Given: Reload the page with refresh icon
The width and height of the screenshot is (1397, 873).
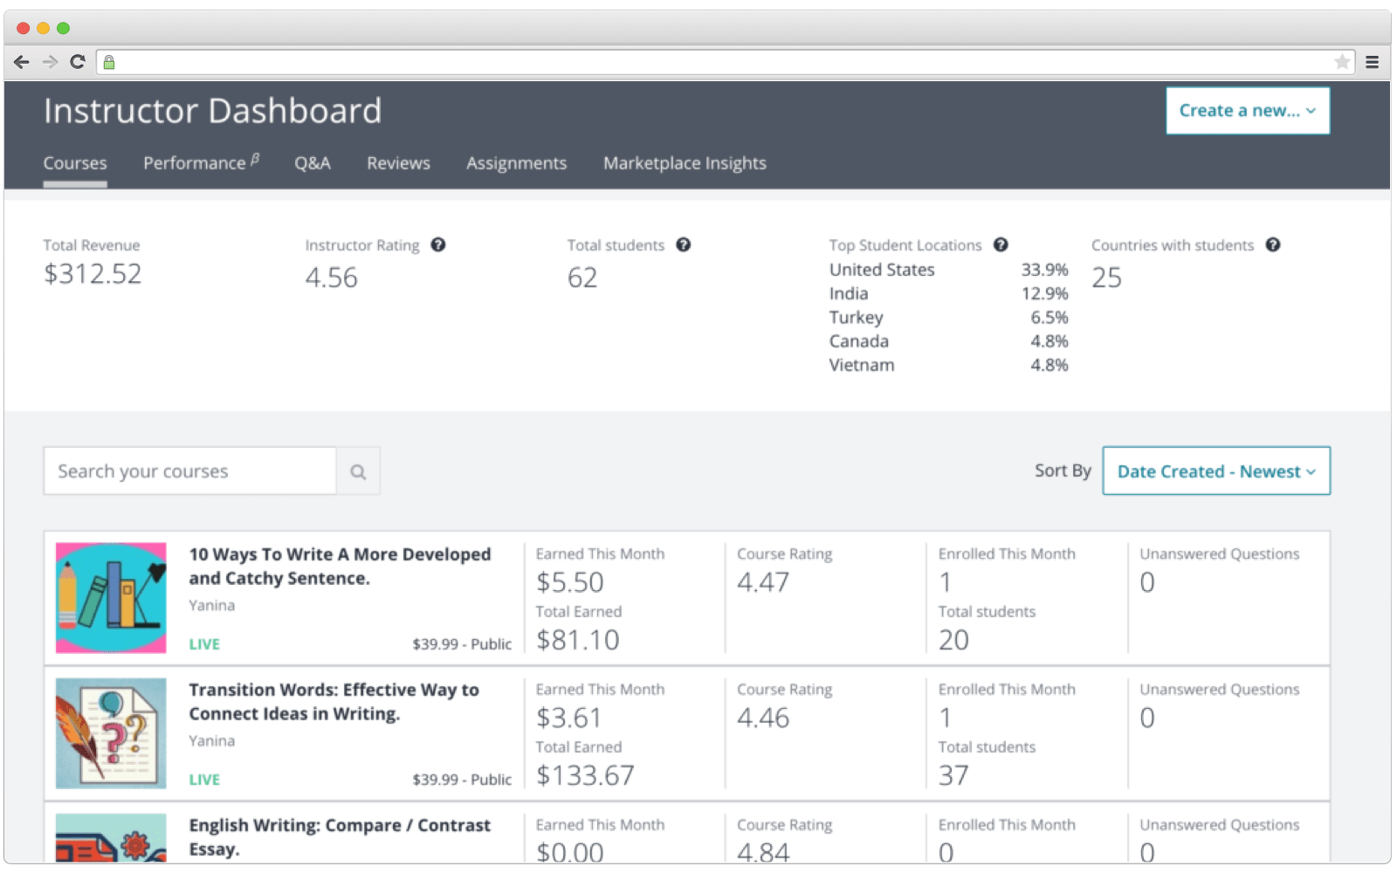Looking at the screenshot, I should click(x=78, y=62).
